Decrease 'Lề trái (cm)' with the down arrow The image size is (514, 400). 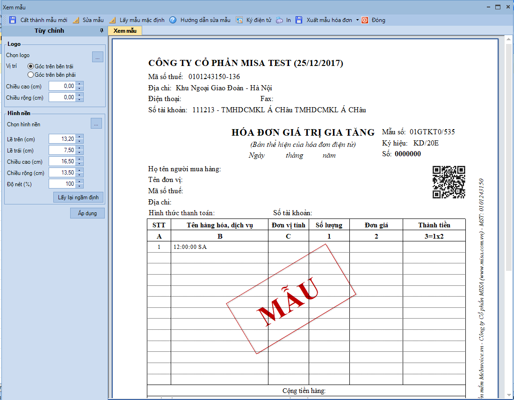(80, 153)
